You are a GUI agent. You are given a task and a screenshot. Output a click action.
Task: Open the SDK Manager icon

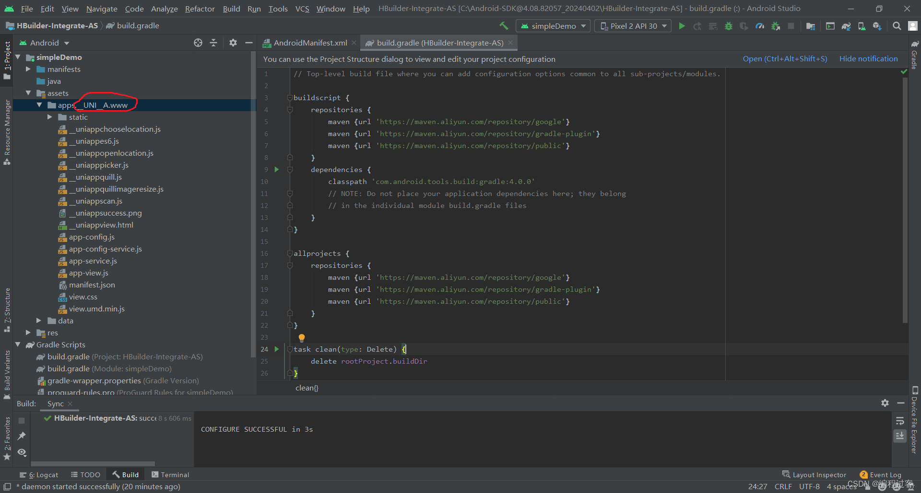(877, 26)
